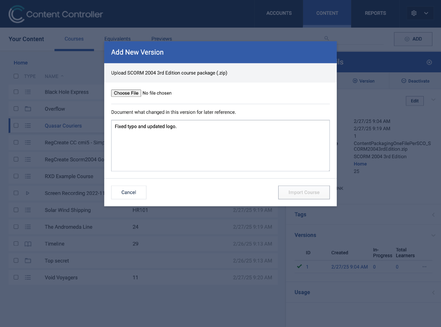Expand the Tags section

pos(433,215)
